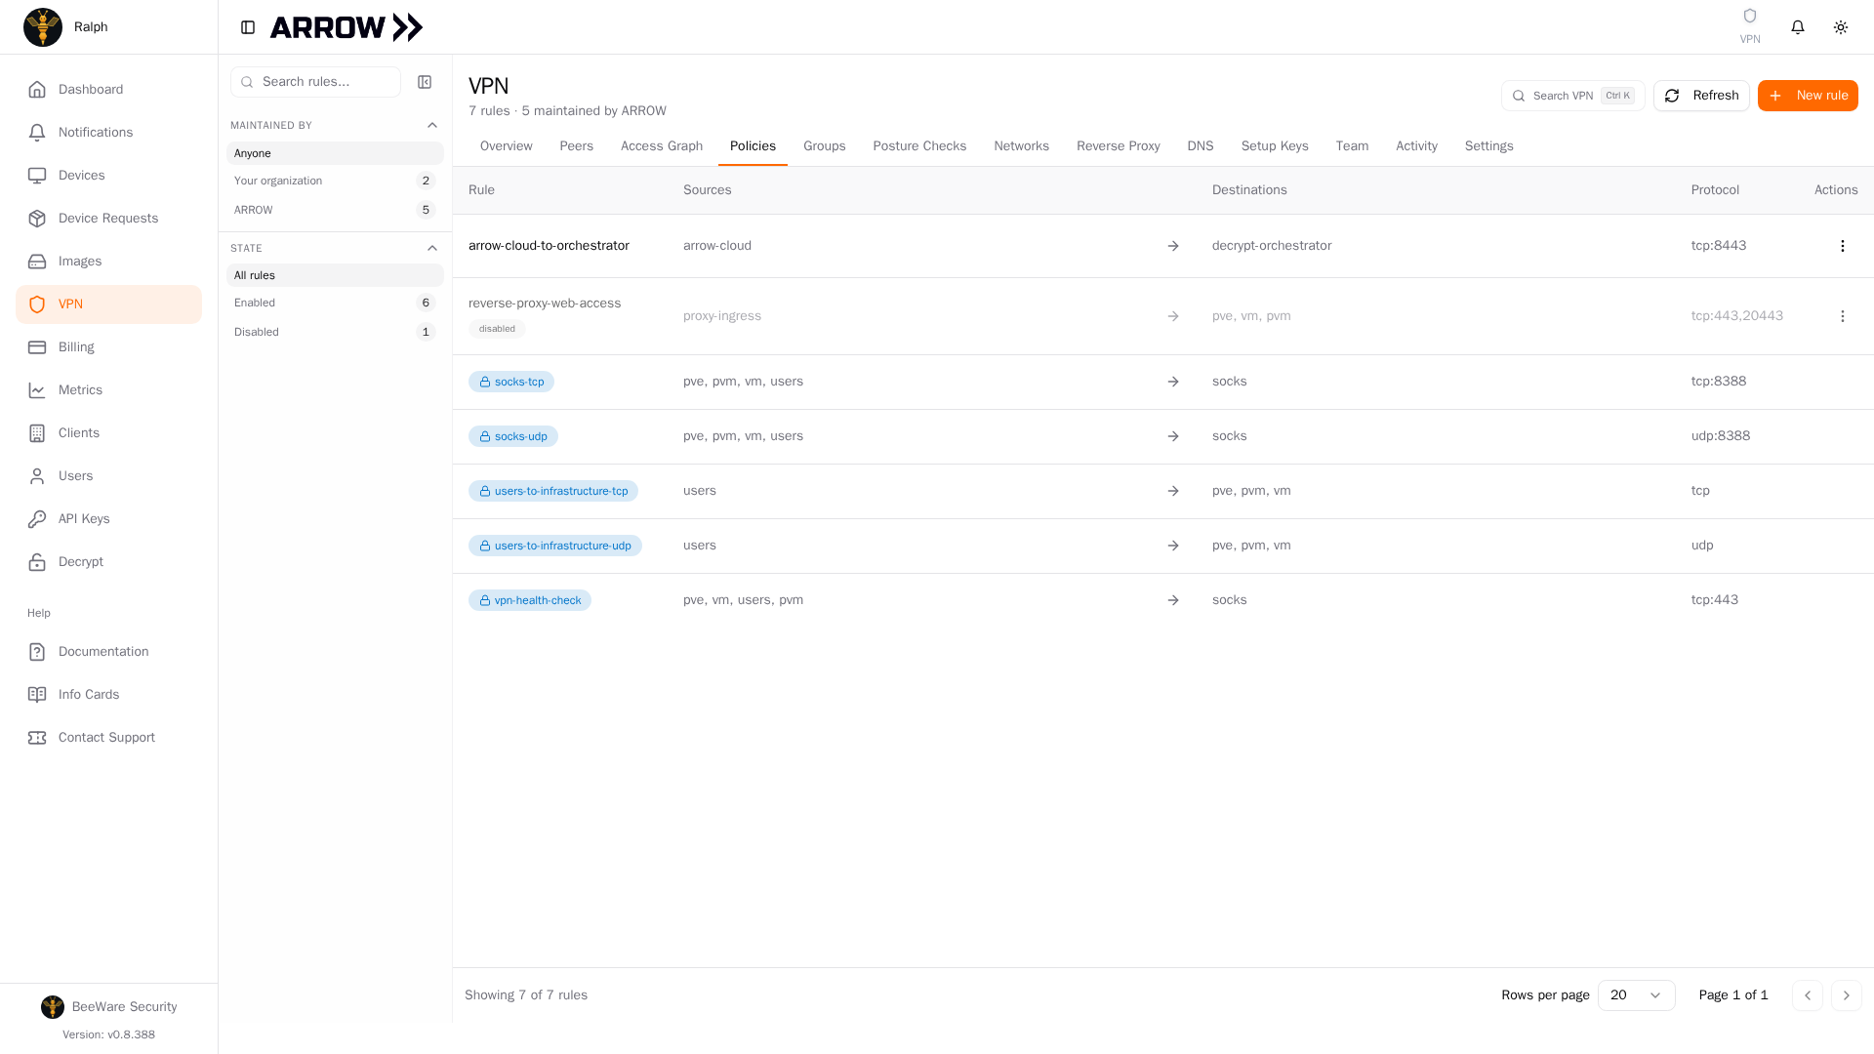Open Billing in the sidebar
This screenshot has height=1054, width=1874.
(x=108, y=347)
